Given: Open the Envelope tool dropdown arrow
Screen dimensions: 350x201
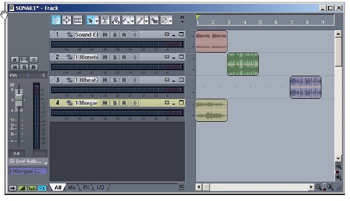Looking at the screenshot, I should click(132, 21).
